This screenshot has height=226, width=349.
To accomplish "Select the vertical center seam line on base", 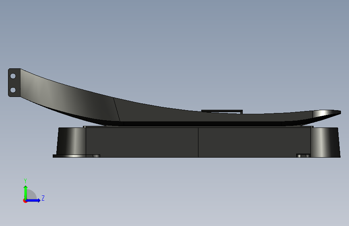I will click(x=198, y=142).
